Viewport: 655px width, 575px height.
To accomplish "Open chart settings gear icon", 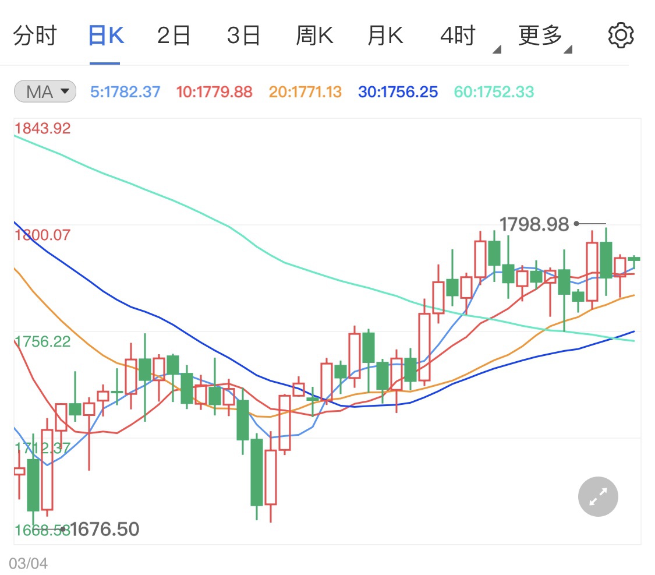I will pos(621,36).
